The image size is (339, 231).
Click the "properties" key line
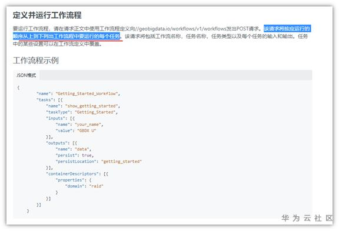[x=74, y=180]
